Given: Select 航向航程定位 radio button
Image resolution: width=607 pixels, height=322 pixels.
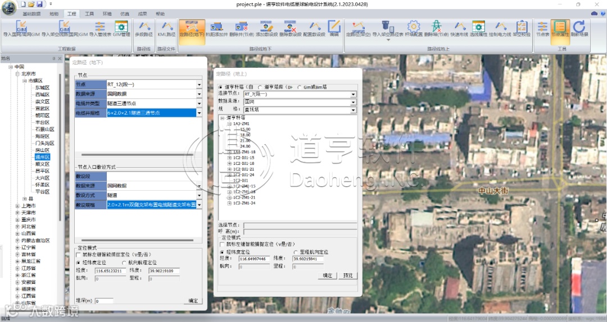Looking at the screenshot, I should (x=124, y=263).
